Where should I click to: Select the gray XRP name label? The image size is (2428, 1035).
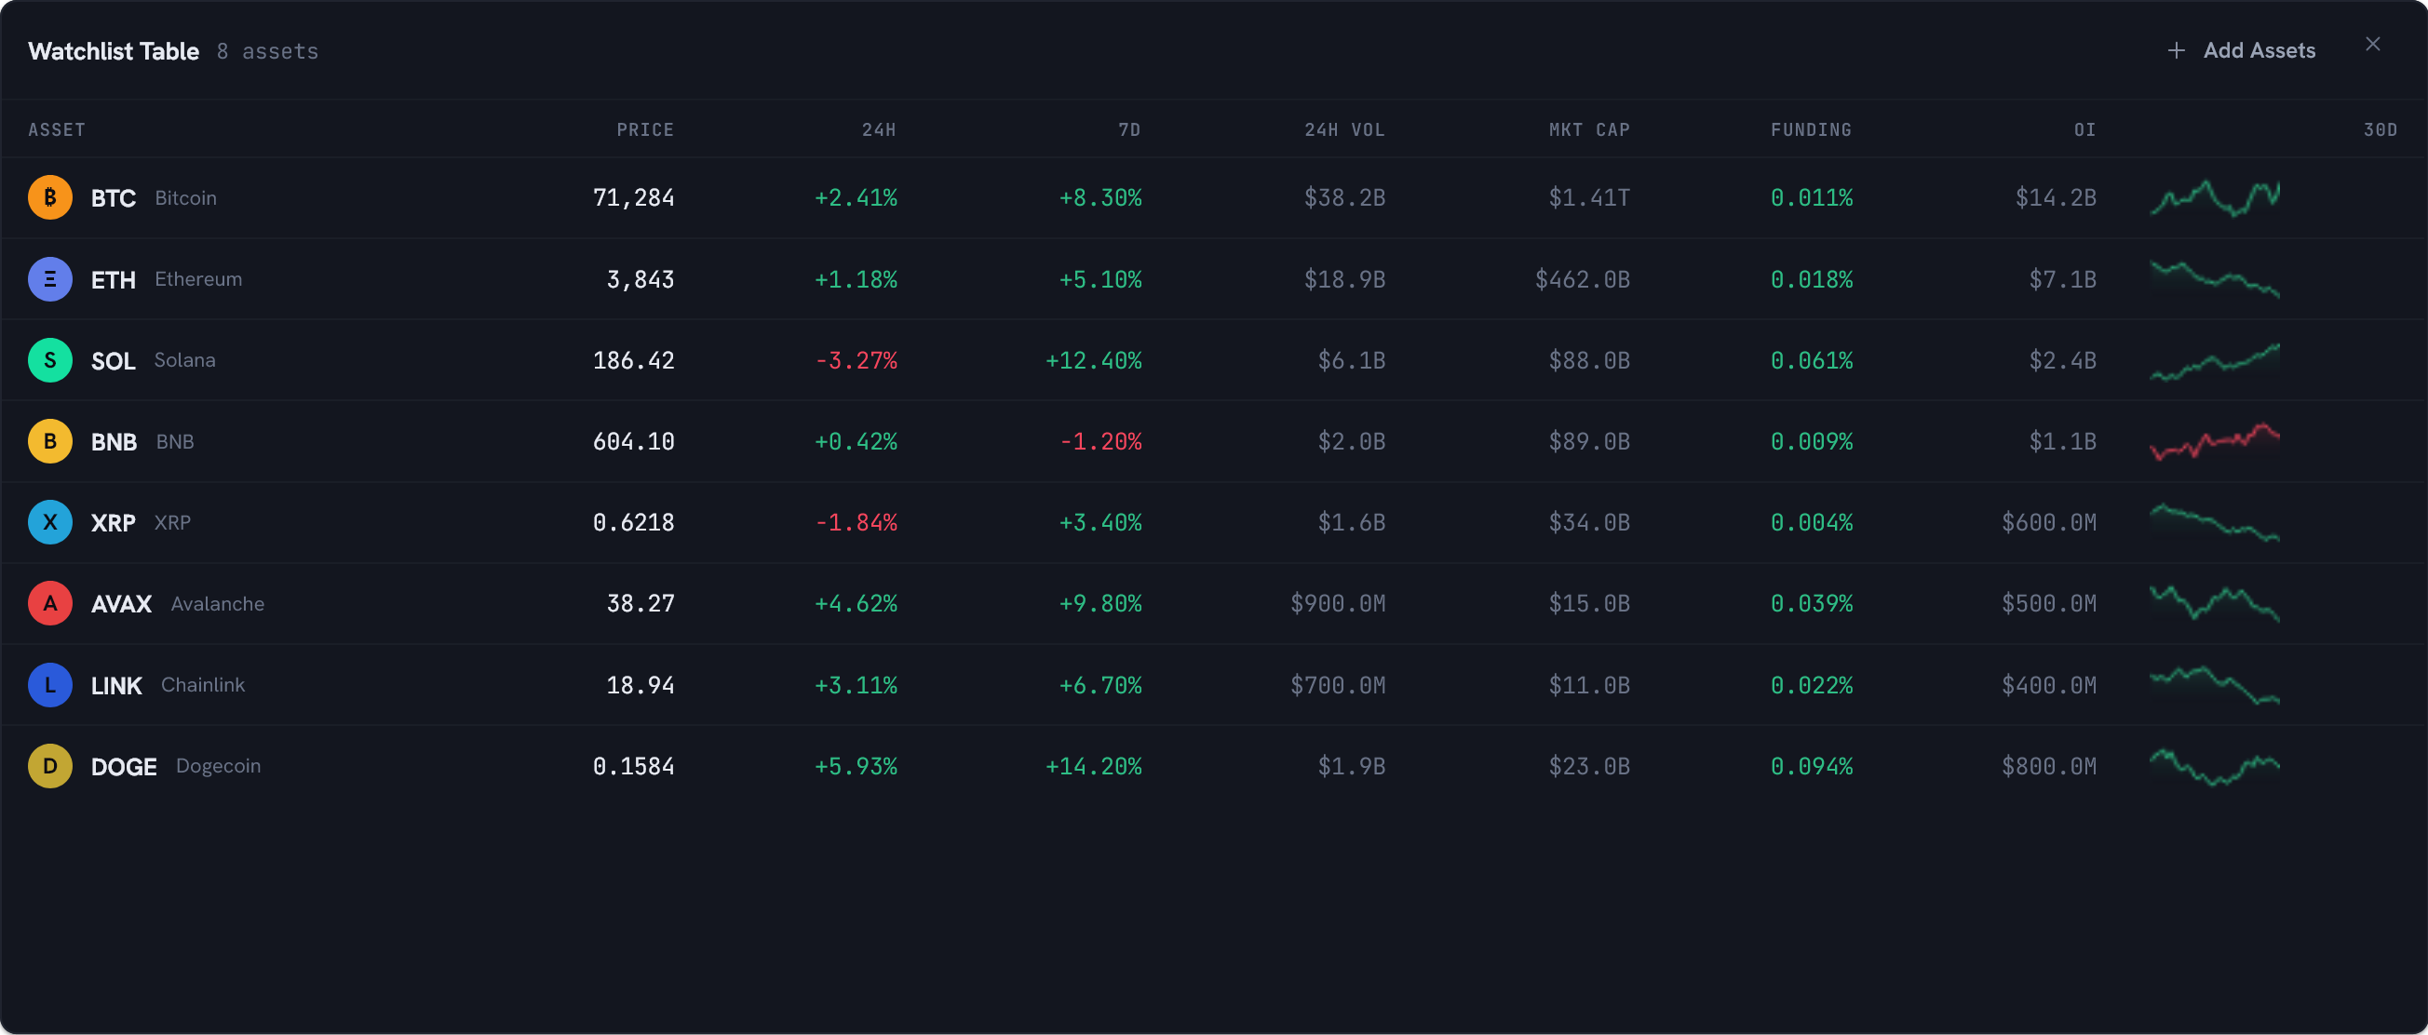tap(172, 522)
